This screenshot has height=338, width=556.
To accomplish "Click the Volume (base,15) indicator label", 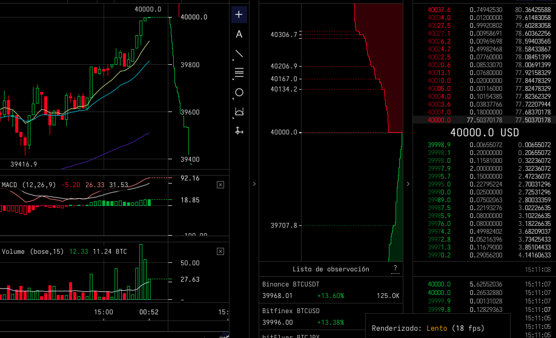I will 33,251.
